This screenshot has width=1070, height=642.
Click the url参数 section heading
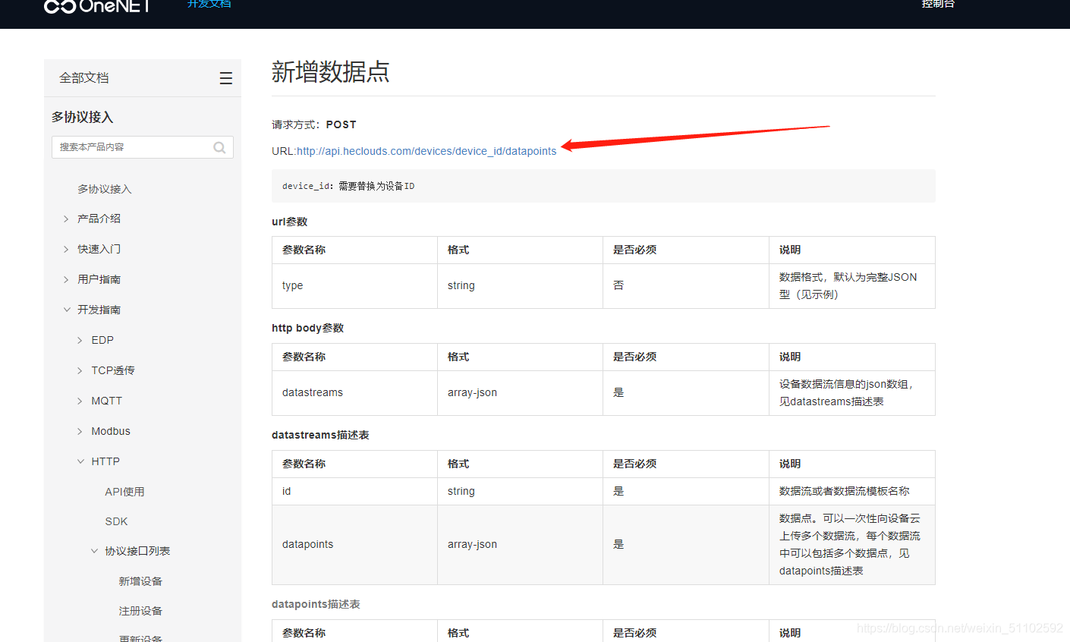[x=290, y=222]
